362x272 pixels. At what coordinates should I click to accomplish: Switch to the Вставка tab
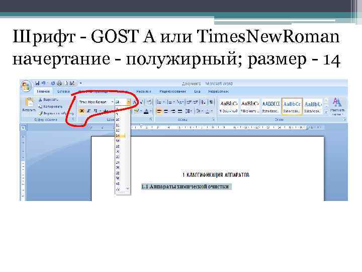[63, 91]
